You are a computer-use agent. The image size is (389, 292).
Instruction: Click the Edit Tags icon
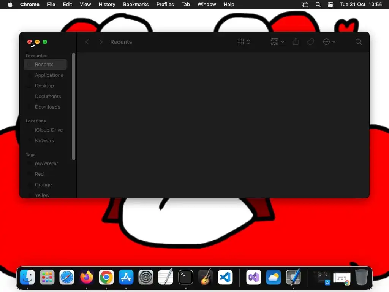click(x=311, y=42)
